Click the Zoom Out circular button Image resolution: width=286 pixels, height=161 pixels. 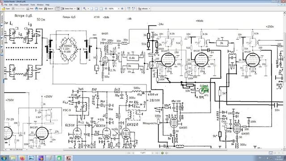[x=106, y=8]
